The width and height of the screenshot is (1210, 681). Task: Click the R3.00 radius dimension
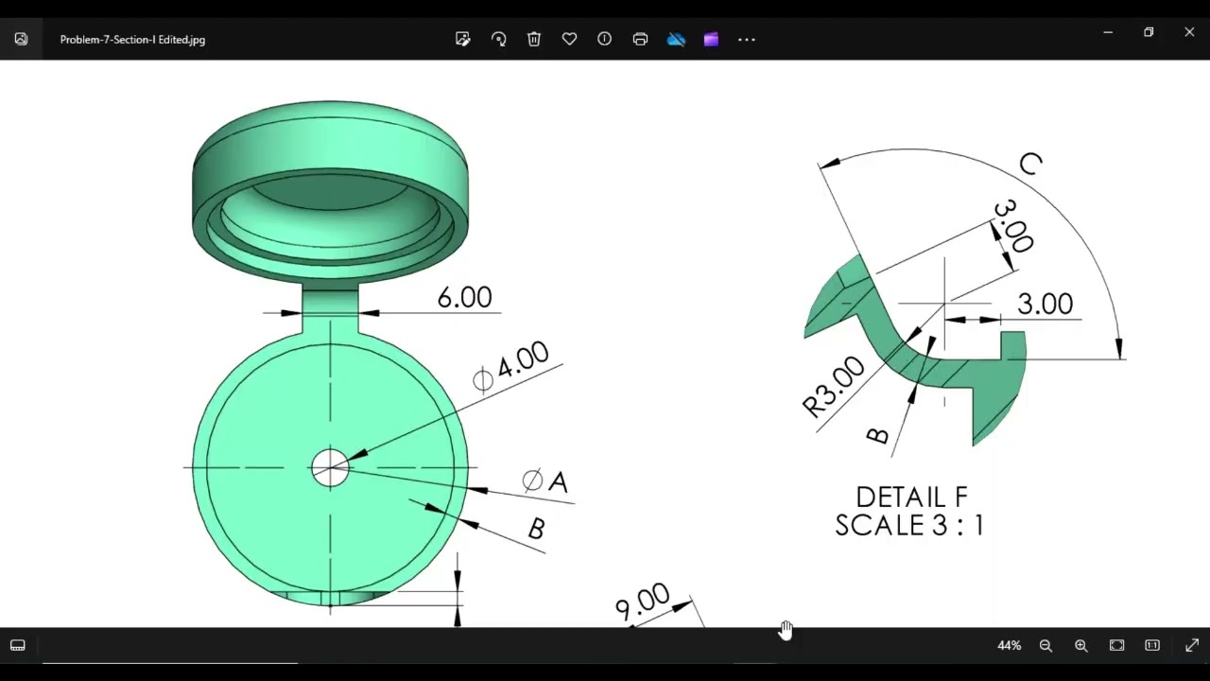(833, 387)
